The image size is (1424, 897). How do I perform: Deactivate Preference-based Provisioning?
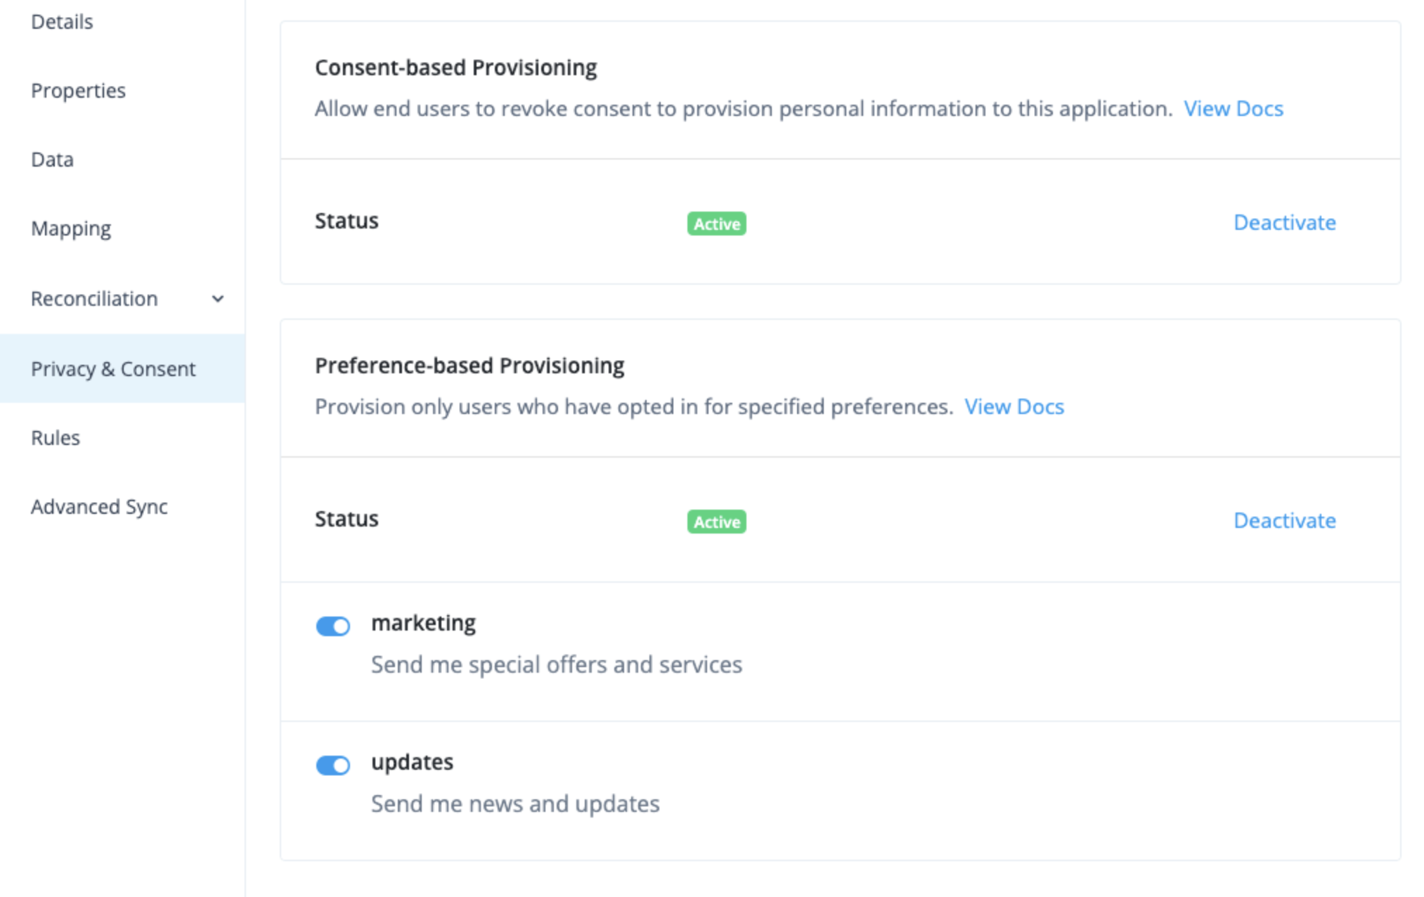1284,520
